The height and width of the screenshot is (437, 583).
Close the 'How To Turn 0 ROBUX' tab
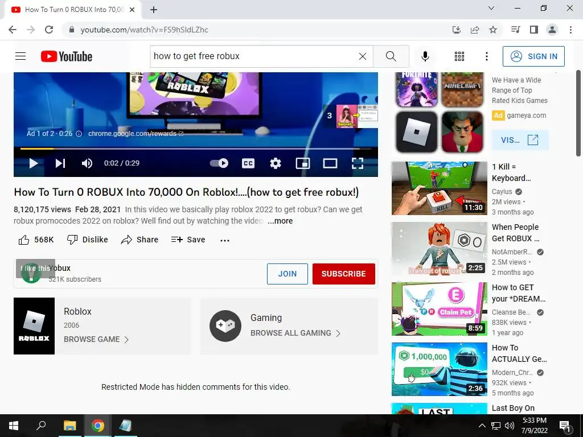click(x=132, y=10)
